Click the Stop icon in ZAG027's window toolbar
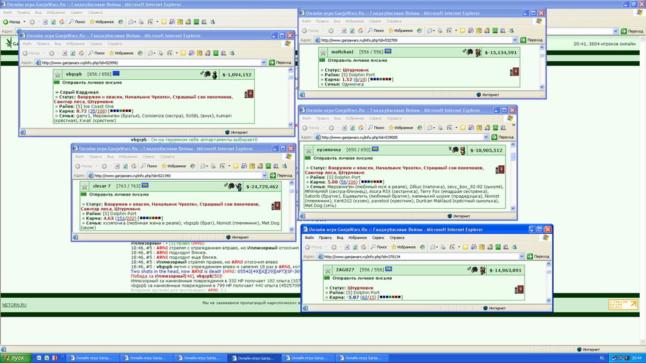Screen dimensions: 646x363 coord(347,247)
